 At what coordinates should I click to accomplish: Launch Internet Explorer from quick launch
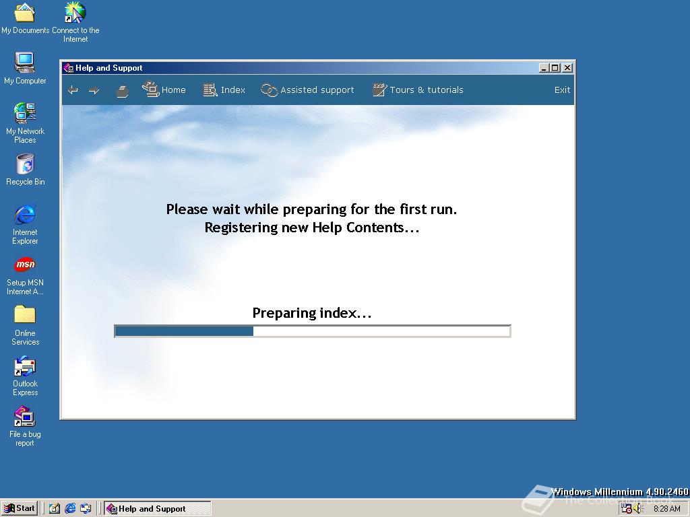coord(70,509)
